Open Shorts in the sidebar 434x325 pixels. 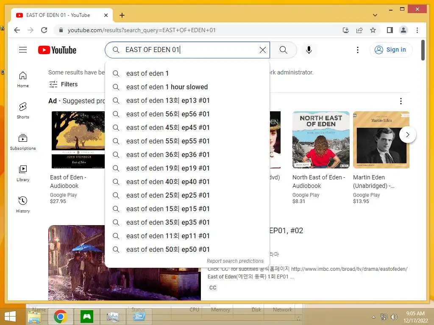click(23, 110)
